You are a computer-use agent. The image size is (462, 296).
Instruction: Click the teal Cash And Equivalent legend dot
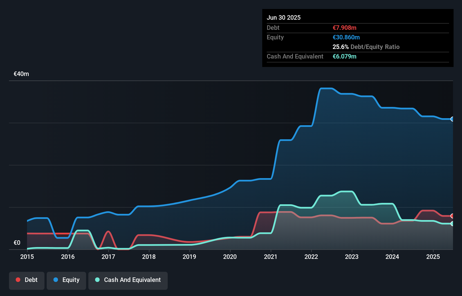click(x=97, y=280)
